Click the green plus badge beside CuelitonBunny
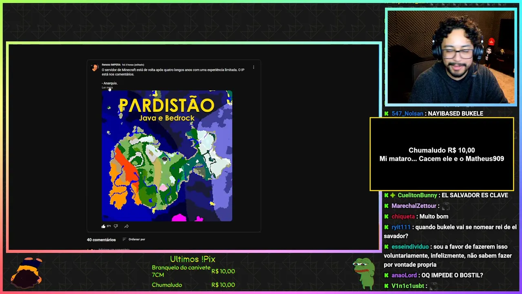 (393, 195)
